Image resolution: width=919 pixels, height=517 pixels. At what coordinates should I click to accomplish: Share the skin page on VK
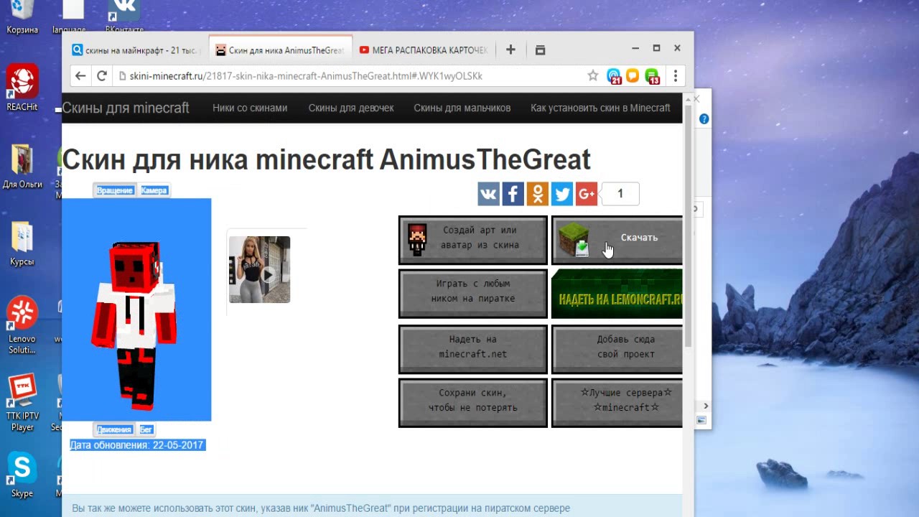tap(488, 194)
